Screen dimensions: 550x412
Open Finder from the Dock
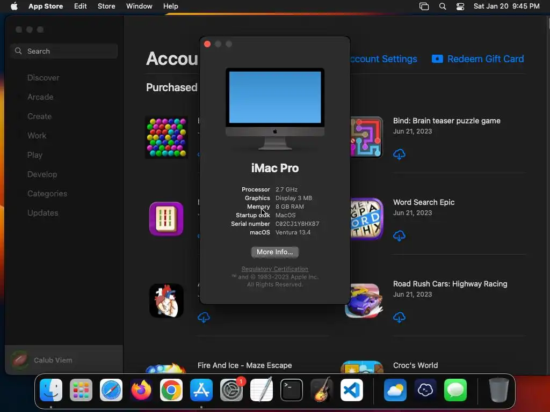click(51, 390)
